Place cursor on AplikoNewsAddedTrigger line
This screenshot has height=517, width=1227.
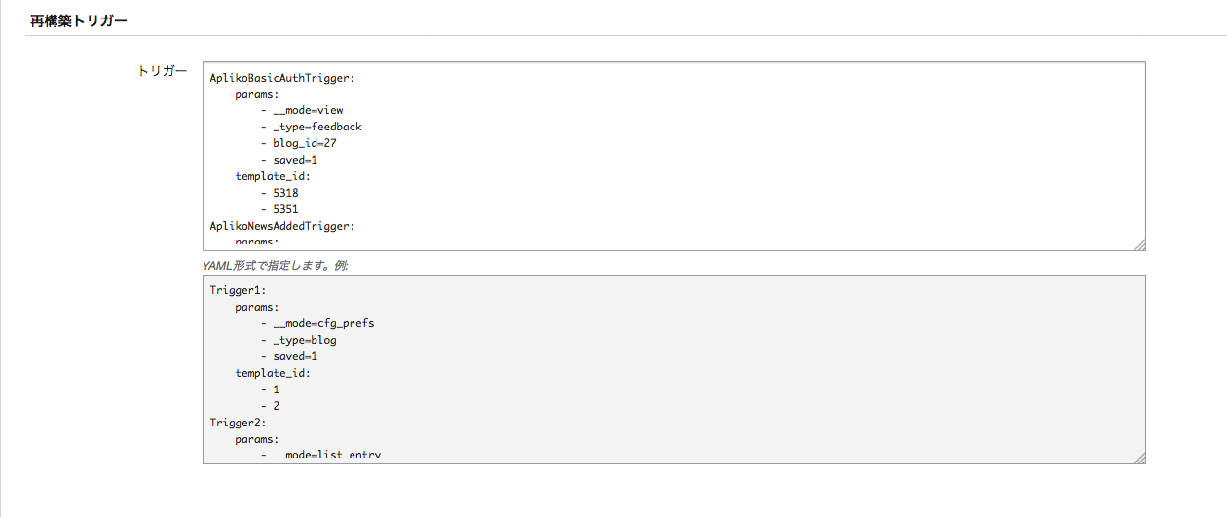point(282,226)
